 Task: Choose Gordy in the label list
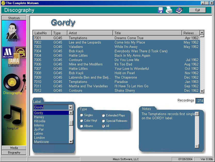51,113
